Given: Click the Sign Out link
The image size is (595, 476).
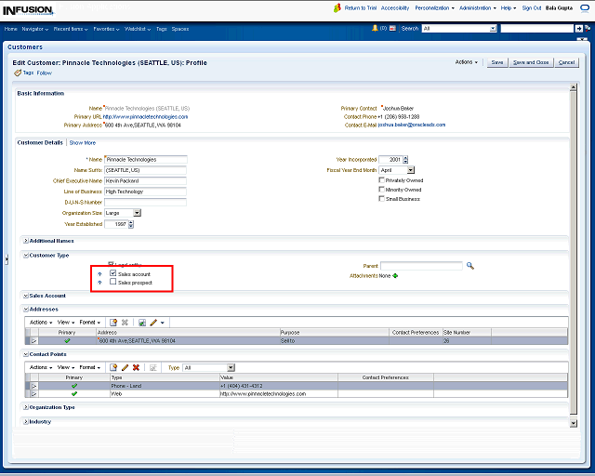Looking at the screenshot, I should click(531, 8).
